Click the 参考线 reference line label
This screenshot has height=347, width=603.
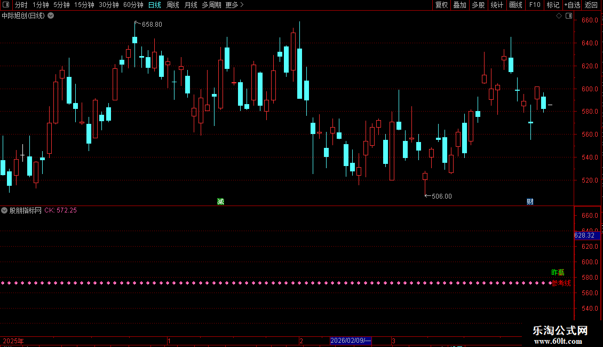(x=561, y=283)
